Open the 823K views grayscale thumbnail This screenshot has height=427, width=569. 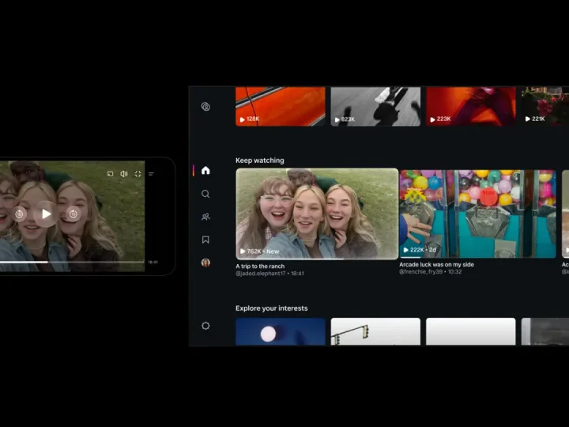[x=375, y=107]
